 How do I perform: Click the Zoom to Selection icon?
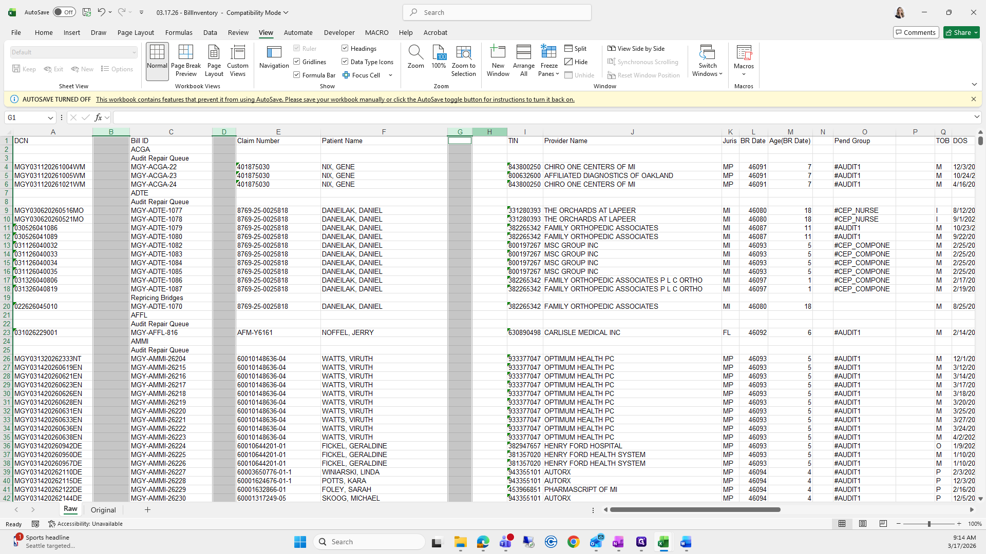click(463, 61)
